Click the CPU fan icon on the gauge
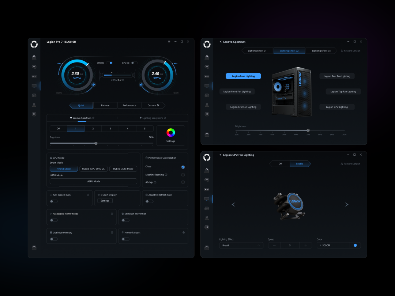Image resolution: width=395 pixels, height=296 pixels. pos(93,85)
